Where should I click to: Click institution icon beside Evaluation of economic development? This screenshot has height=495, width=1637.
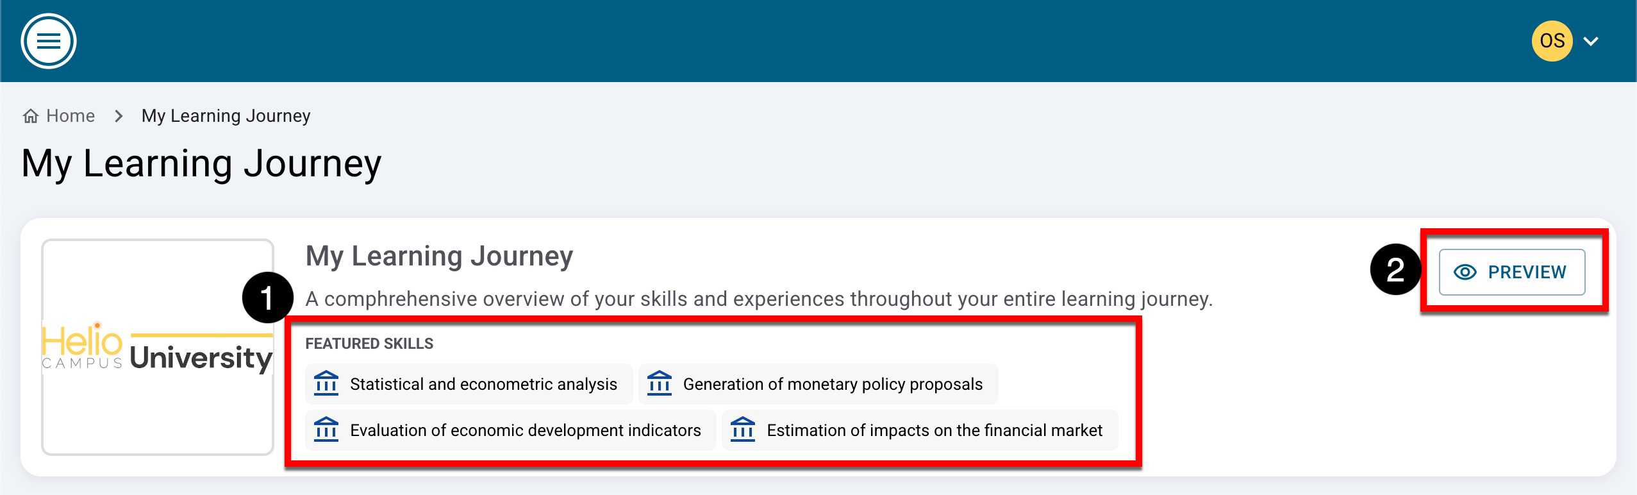pos(326,430)
